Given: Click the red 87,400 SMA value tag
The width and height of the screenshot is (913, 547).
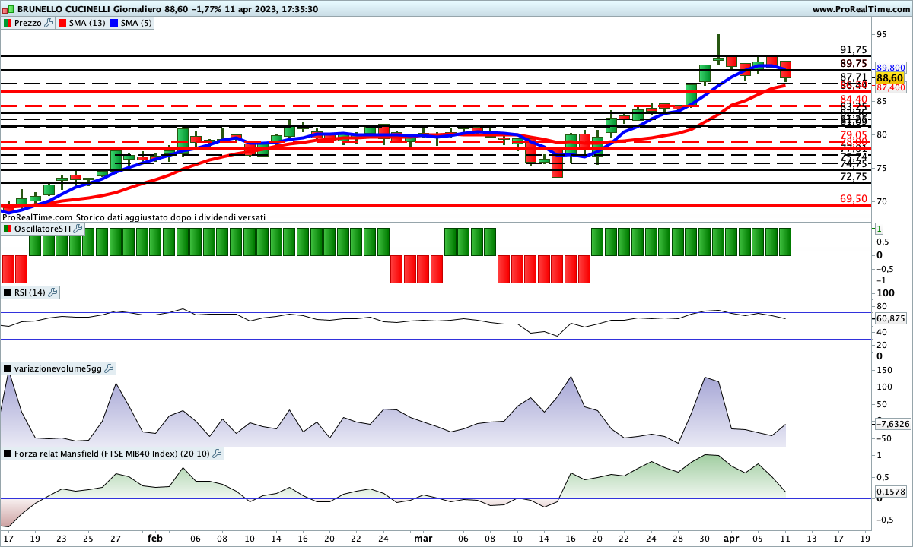Looking at the screenshot, I should [890, 88].
